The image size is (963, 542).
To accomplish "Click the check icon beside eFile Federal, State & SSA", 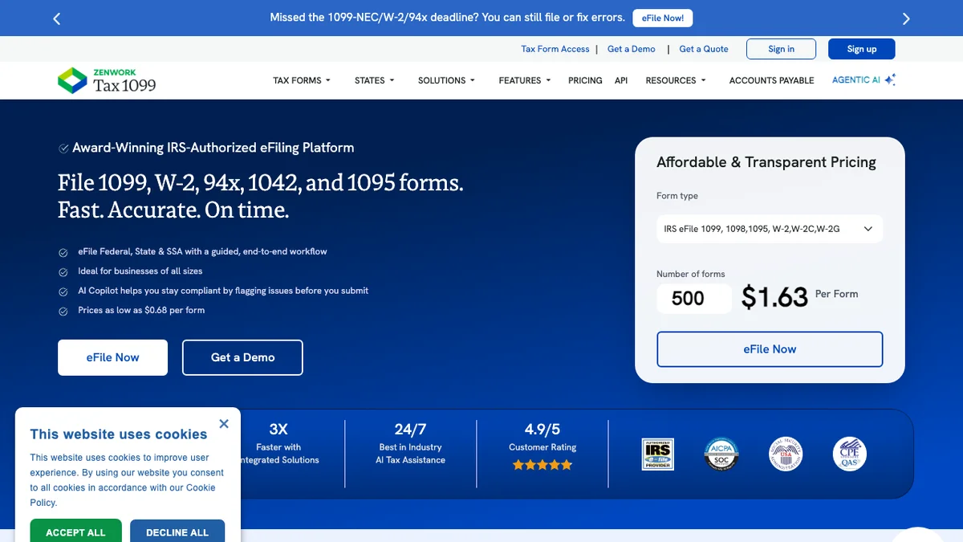I will [x=63, y=252].
